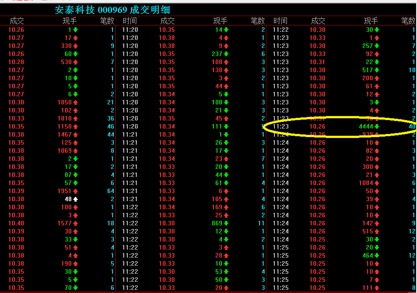Select the volume cell 330
The height and width of the screenshot is (293, 417).
click(66, 46)
